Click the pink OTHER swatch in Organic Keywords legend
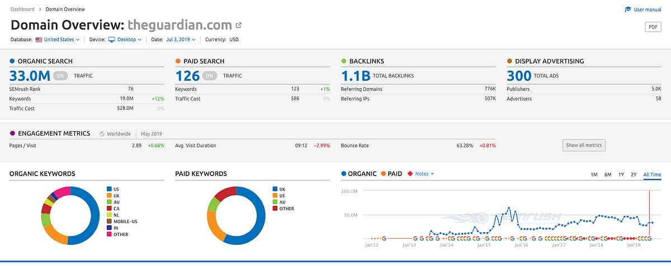The height and width of the screenshot is (266, 671). (109, 234)
